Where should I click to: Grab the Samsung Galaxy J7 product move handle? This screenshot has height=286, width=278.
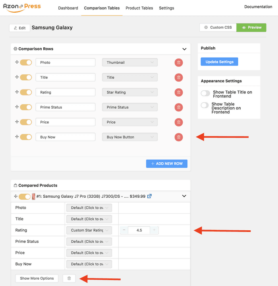(15, 196)
